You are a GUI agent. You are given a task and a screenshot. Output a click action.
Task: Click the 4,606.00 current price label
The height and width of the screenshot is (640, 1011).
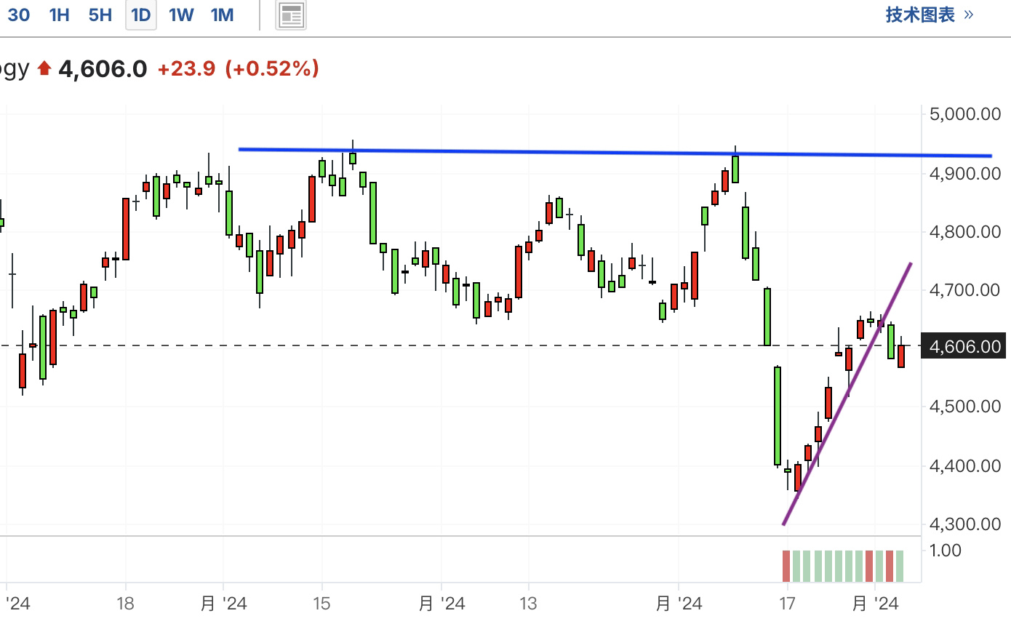(965, 346)
